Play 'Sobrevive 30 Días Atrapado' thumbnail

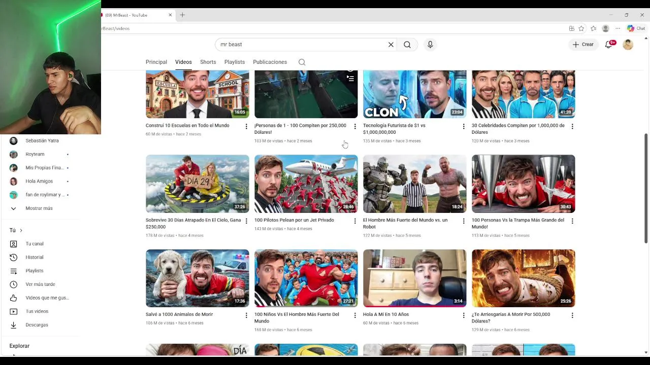198,184
